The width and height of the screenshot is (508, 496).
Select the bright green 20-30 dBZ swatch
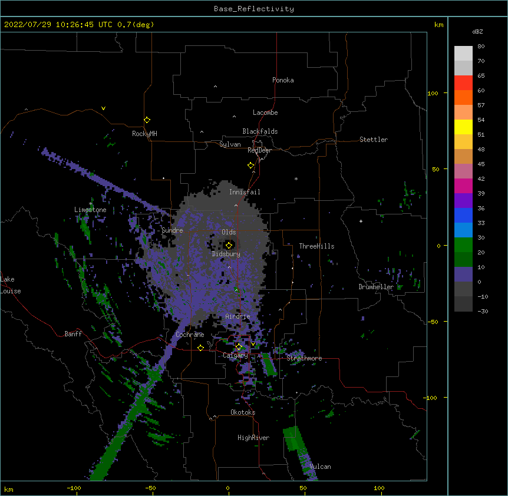click(x=463, y=245)
